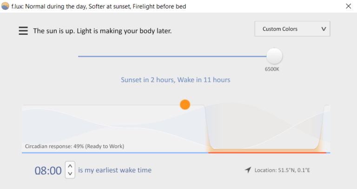Click the "Sunset in 2 hours" status text
357x189 pixels.
[x=175, y=80]
